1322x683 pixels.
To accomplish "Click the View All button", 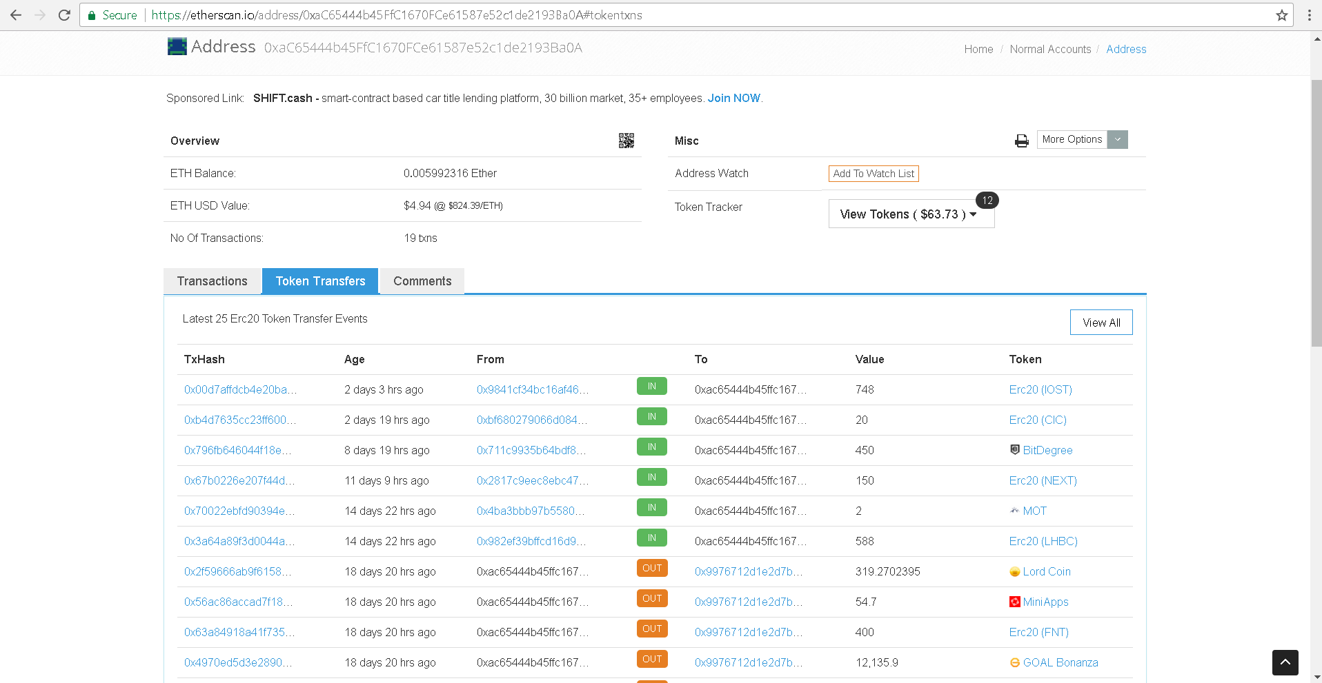I will tap(1101, 323).
